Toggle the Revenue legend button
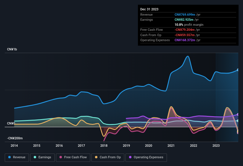243x166 pixels. coord(17,157)
